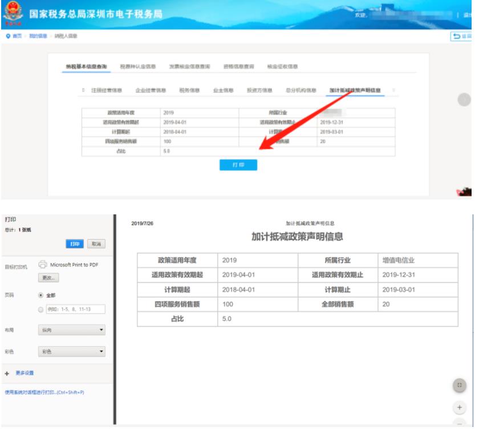Switch to the 税费种认定信息 tab
Viewport: 479px width, 431px height.
tap(137, 67)
